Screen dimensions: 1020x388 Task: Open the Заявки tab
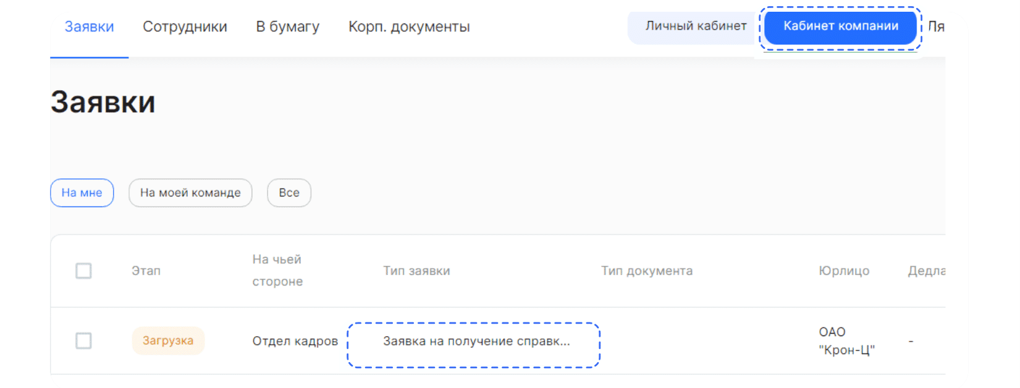[x=89, y=27]
